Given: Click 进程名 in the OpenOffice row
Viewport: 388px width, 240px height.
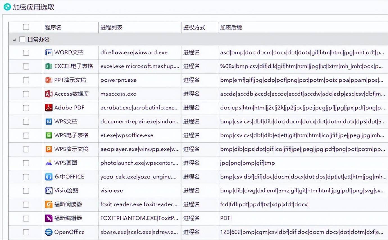Looking at the screenshot, I should [192, 232].
